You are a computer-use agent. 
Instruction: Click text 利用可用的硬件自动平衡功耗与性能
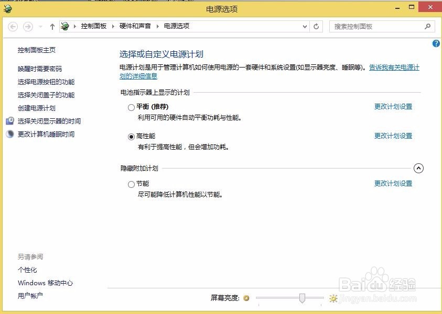pos(190,118)
